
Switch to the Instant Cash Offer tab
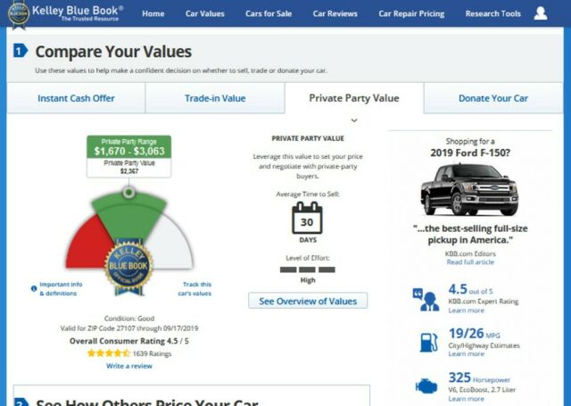(76, 98)
